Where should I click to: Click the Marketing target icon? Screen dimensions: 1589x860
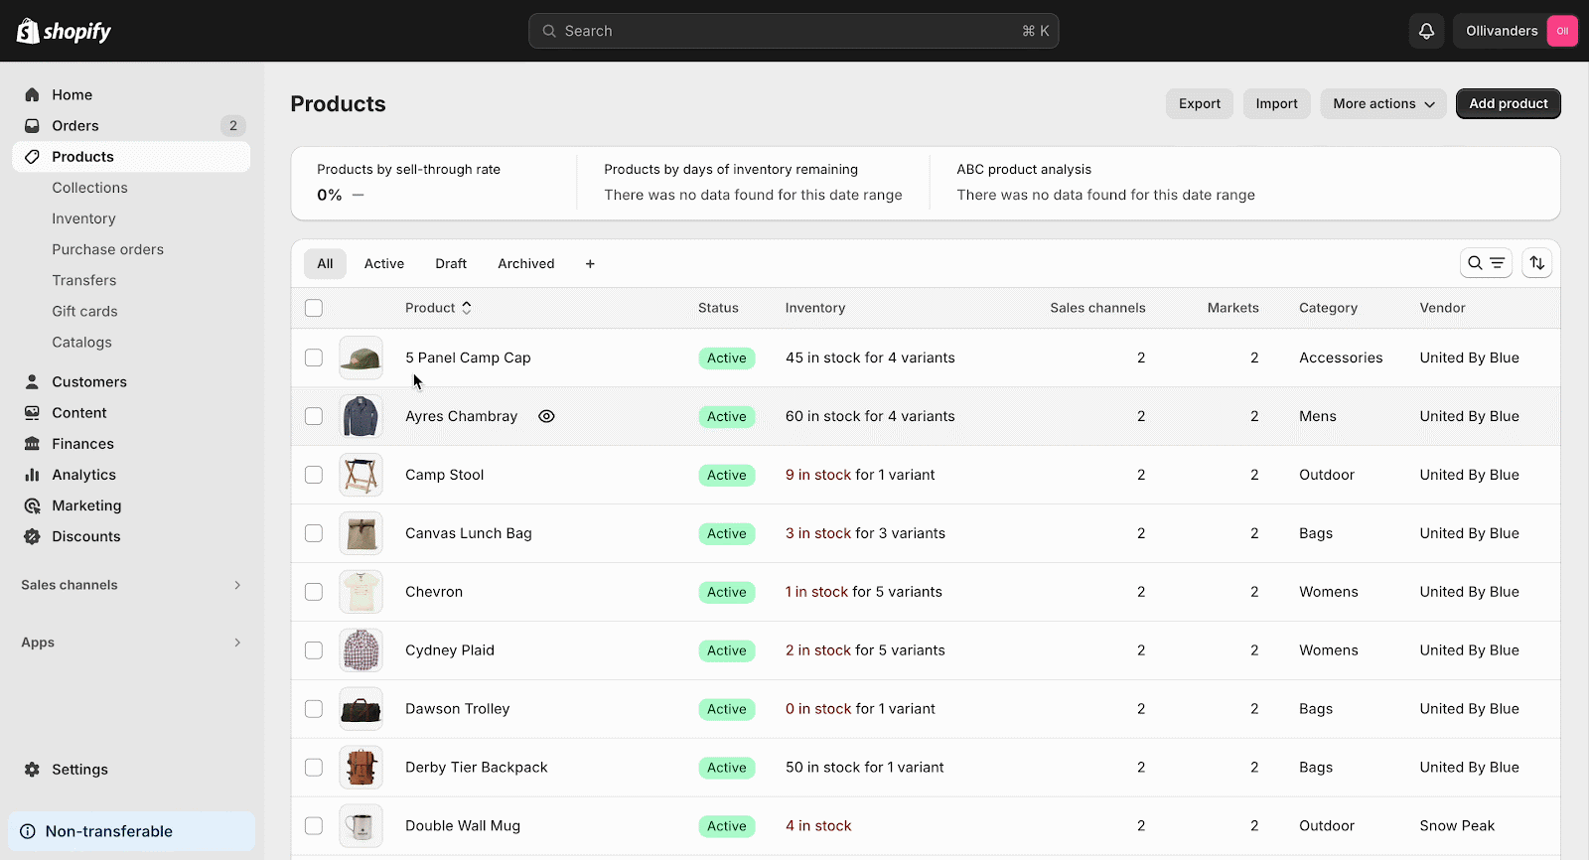click(32, 504)
